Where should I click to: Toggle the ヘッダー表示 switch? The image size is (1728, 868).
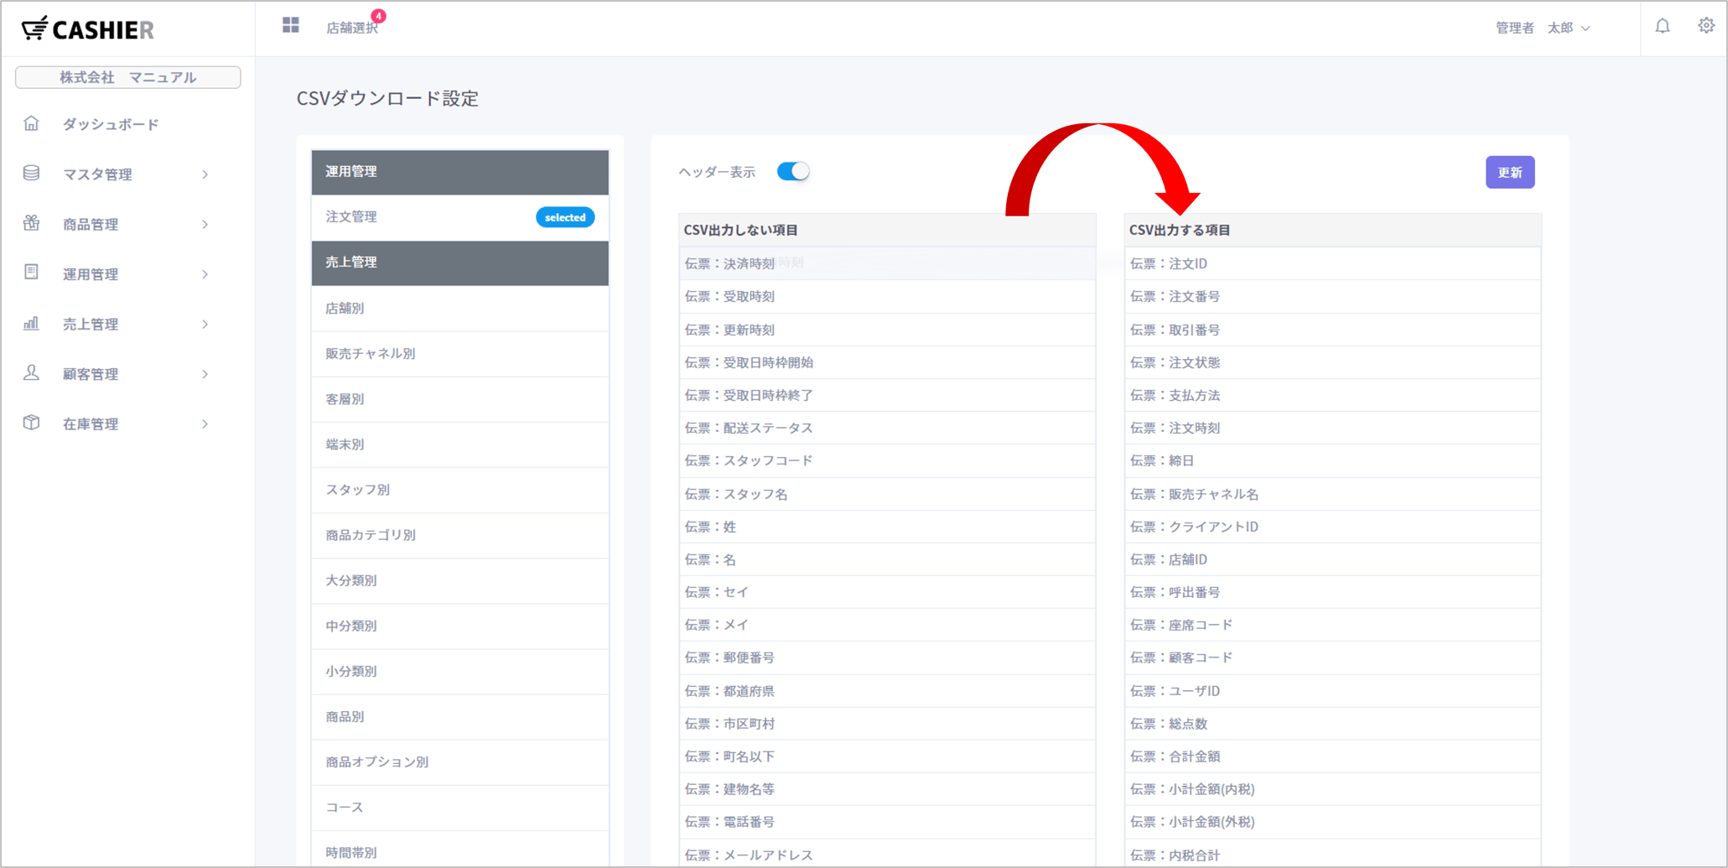click(x=792, y=172)
